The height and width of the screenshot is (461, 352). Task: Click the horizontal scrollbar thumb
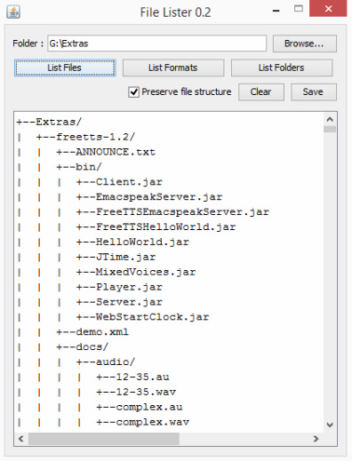104,439
